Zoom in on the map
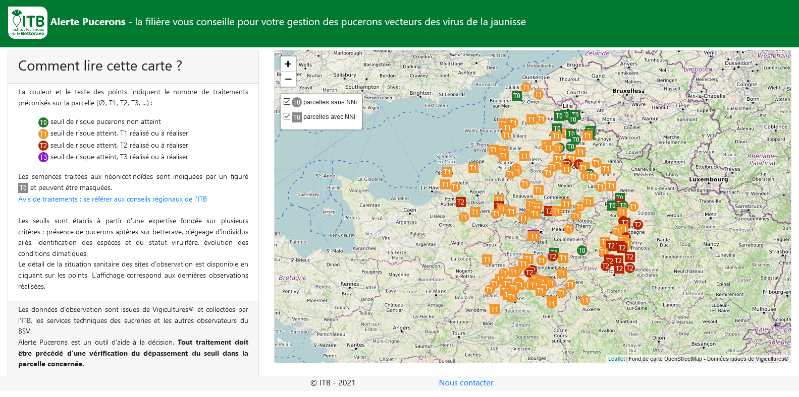Viewport: 799px width, 397px height. [288, 64]
